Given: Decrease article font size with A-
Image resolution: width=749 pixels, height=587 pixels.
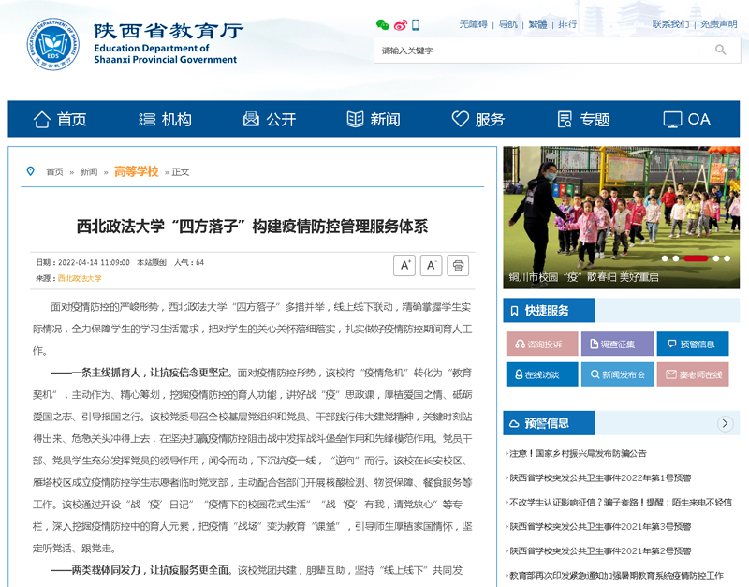Looking at the screenshot, I should [x=431, y=265].
